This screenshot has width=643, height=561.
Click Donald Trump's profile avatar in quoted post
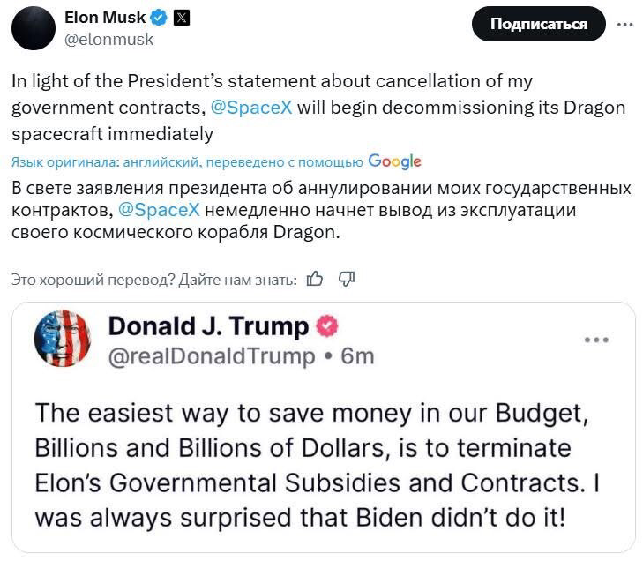tap(63, 340)
